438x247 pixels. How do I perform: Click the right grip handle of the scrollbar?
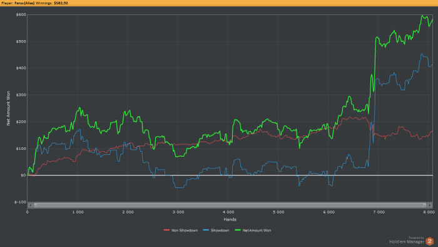pos(425,206)
